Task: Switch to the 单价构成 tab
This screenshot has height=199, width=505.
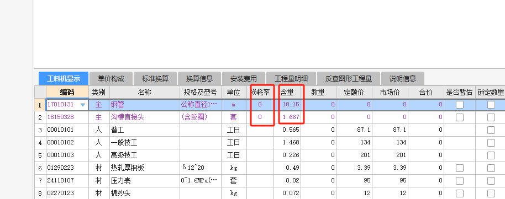Action: tap(111, 78)
